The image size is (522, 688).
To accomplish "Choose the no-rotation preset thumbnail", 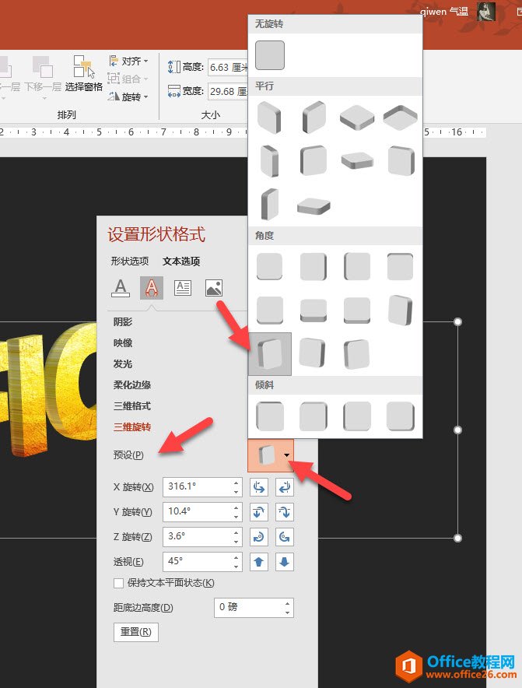I will pyautogui.click(x=270, y=55).
